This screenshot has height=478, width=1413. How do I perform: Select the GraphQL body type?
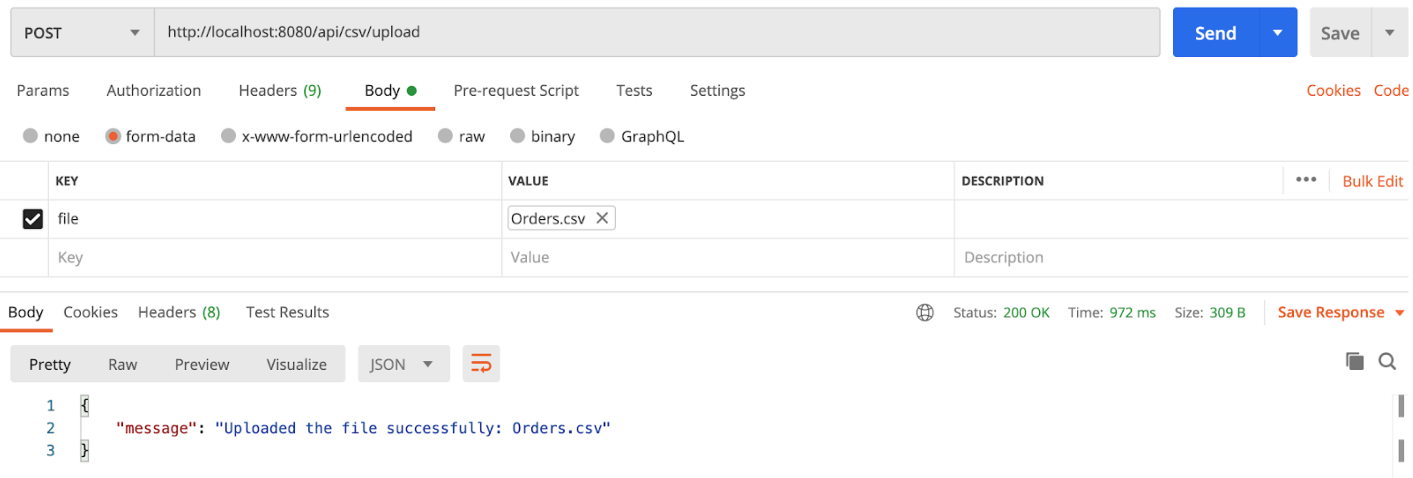coord(607,136)
